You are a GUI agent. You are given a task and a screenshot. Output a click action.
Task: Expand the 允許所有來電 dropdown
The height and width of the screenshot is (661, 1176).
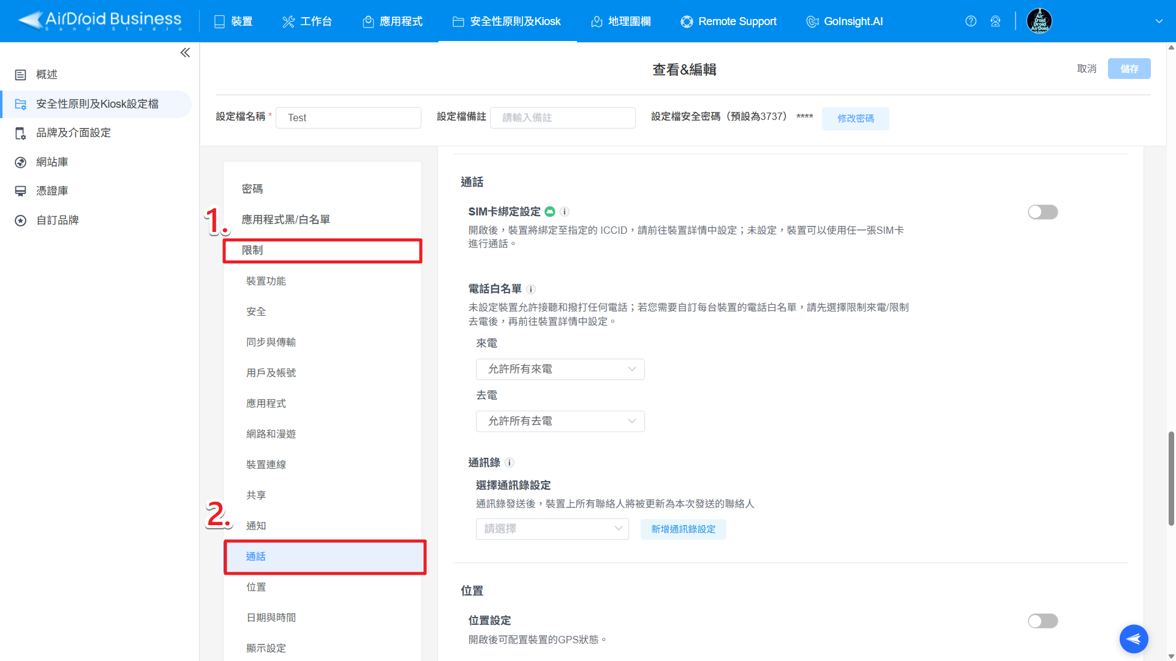tap(560, 369)
